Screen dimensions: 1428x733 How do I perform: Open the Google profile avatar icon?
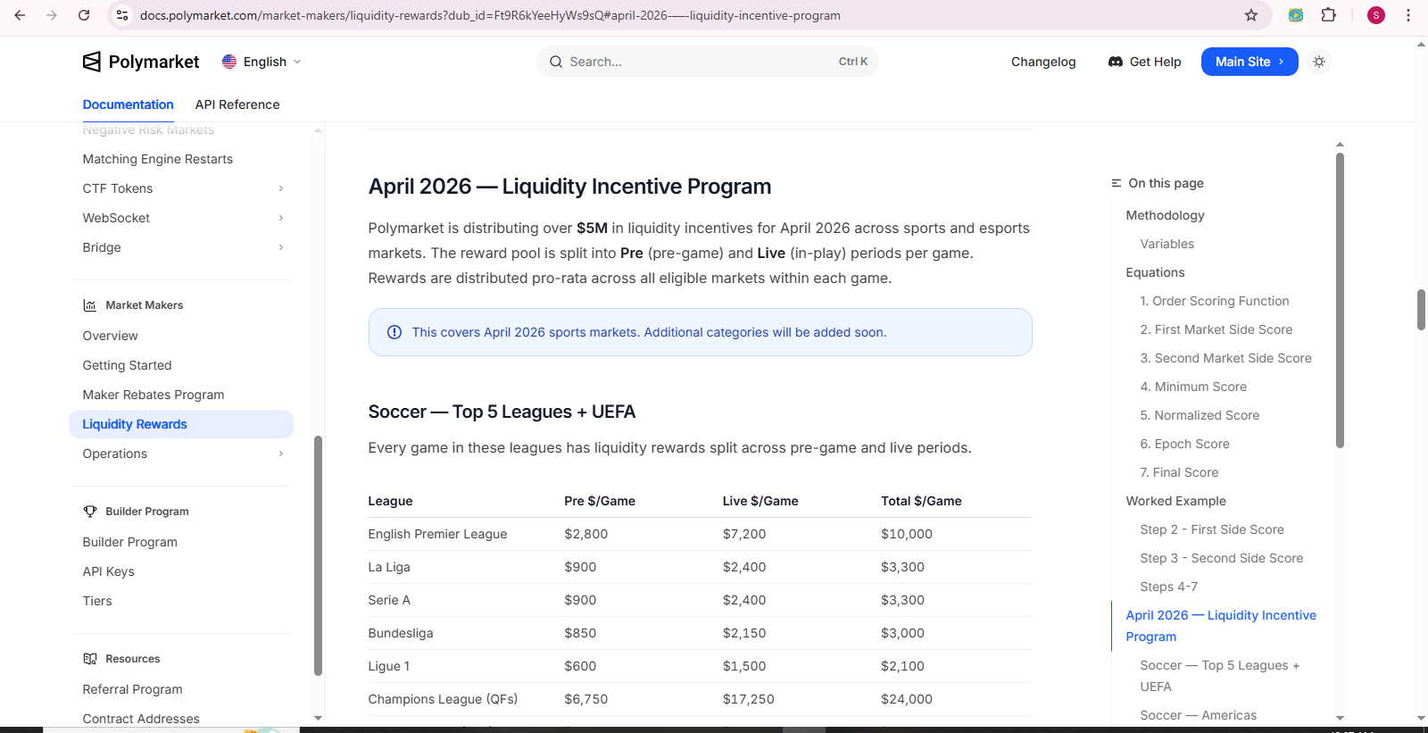[1376, 15]
